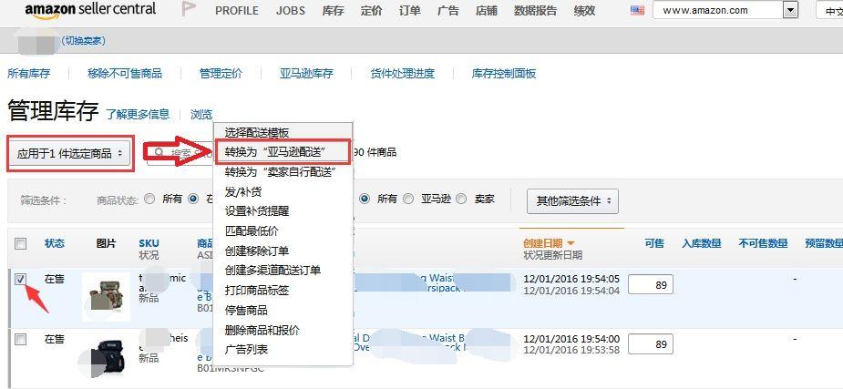The width and height of the screenshot is (843, 389).
Task: Open the 中文 language selector
Action: [x=829, y=10]
